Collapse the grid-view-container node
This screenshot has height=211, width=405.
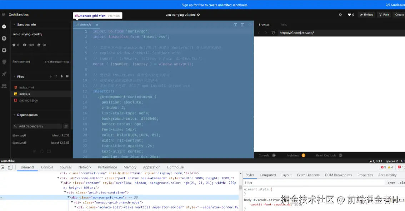(x=65, y=192)
